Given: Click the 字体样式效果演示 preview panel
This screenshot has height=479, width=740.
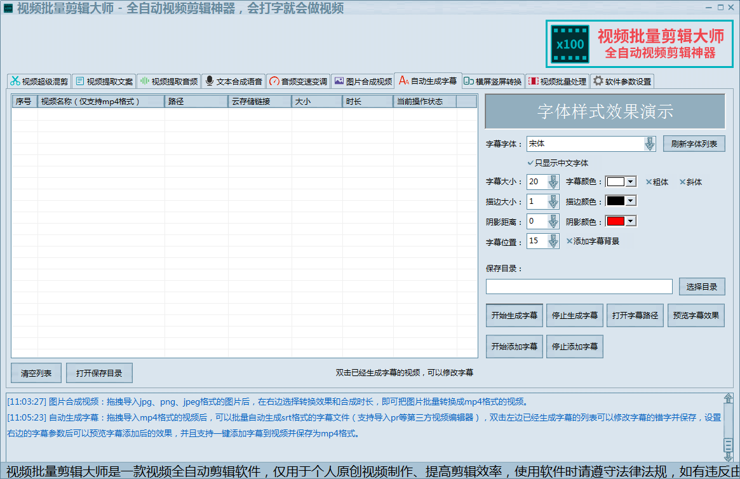Looking at the screenshot, I should pyautogui.click(x=605, y=111).
